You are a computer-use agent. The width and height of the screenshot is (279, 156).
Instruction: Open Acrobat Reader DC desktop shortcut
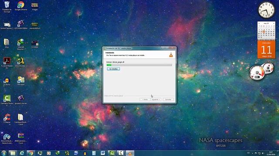7,63
